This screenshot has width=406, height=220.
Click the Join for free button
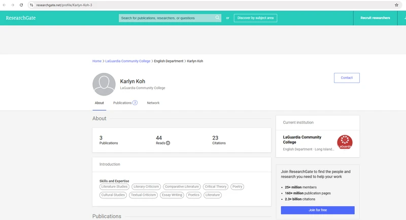[318, 210]
